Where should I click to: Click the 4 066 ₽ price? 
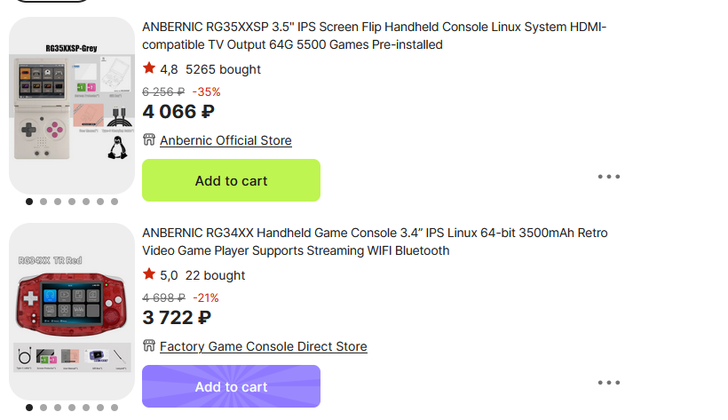click(178, 112)
